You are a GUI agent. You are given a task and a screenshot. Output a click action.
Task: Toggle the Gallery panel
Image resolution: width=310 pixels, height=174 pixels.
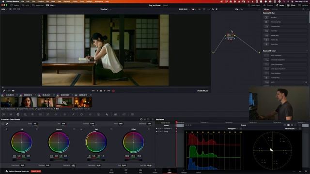(15, 5)
